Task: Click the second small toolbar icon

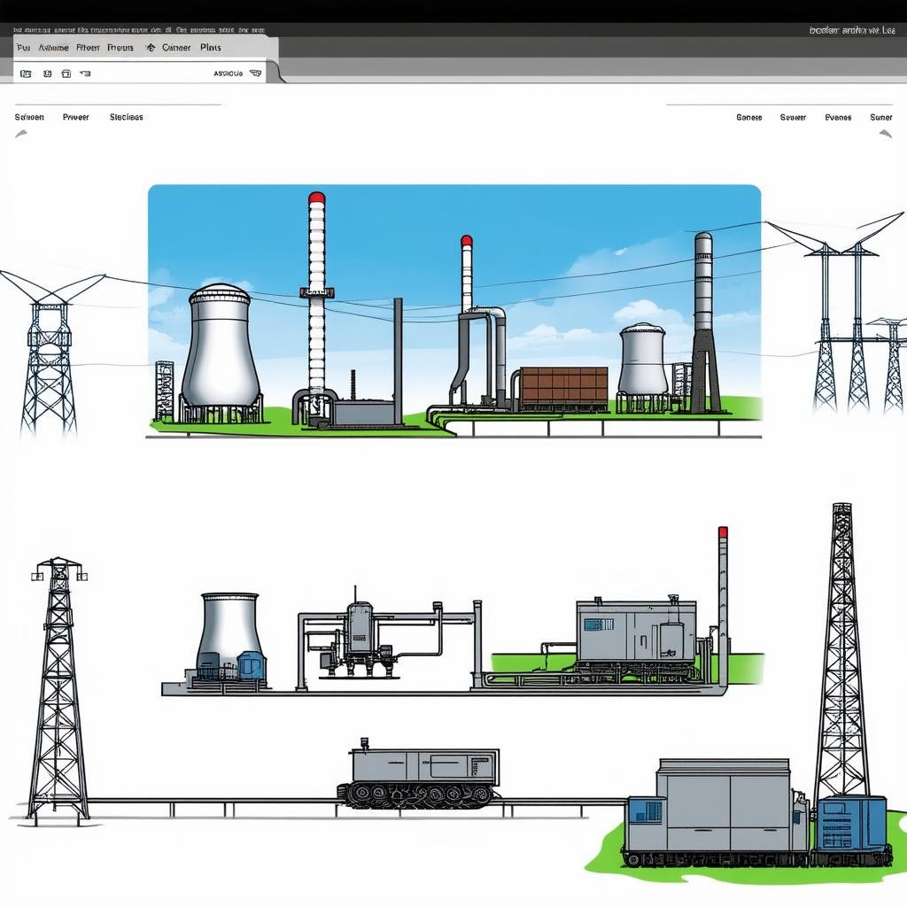Action: pyautogui.click(x=46, y=74)
